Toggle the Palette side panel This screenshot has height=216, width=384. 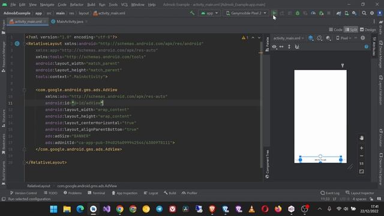pos(267,44)
